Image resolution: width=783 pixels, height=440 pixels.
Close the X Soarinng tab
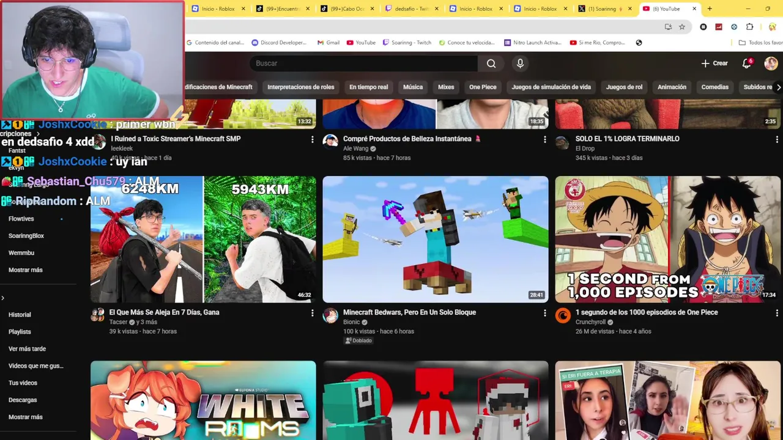click(629, 9)
